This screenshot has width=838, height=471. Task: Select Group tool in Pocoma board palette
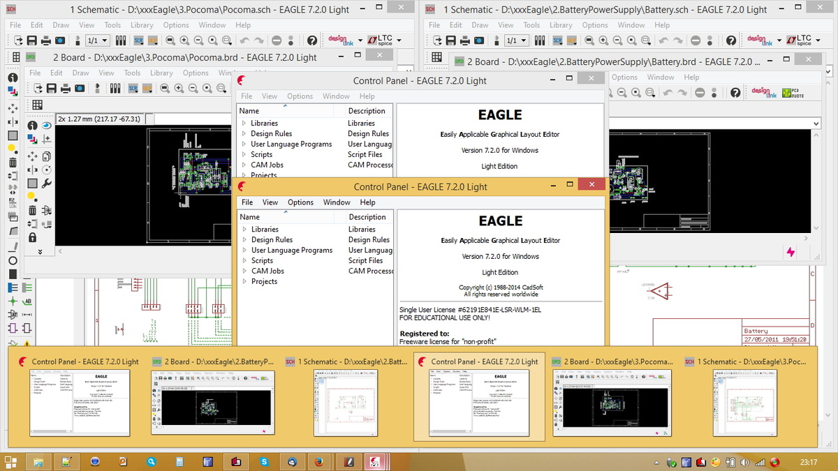click(x=32, y=183)
